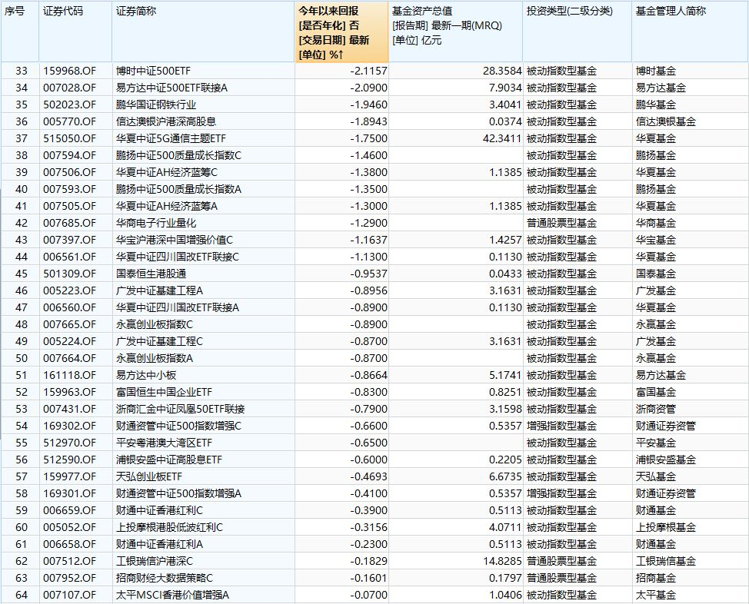Click fund 易方达中小板
This screenshot has height=604, width=749.
(146, 375)
